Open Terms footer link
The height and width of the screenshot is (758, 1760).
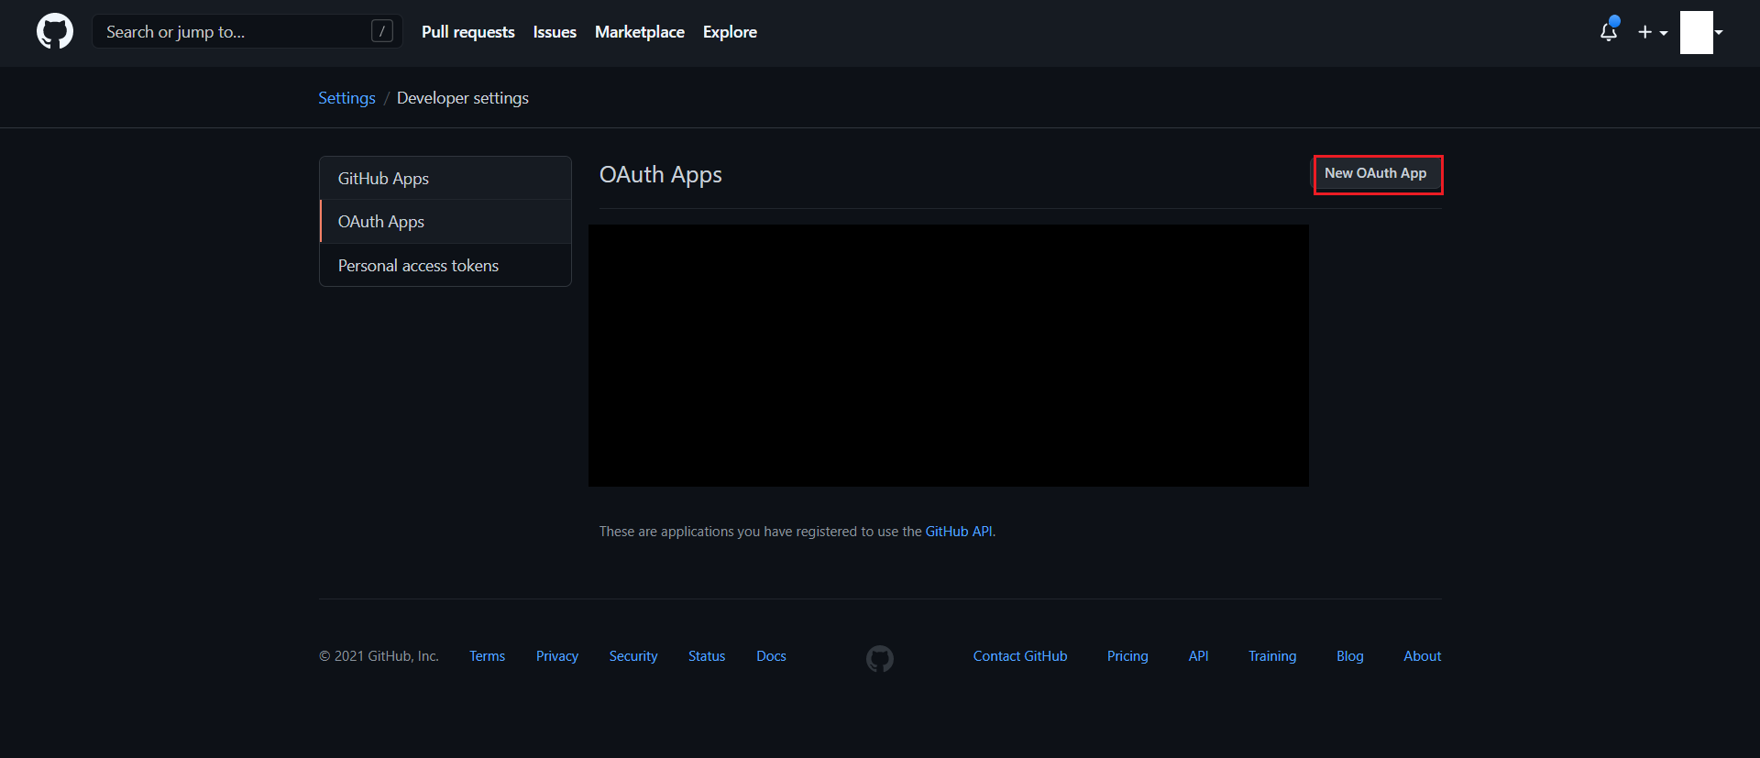[x=488, y=656]
